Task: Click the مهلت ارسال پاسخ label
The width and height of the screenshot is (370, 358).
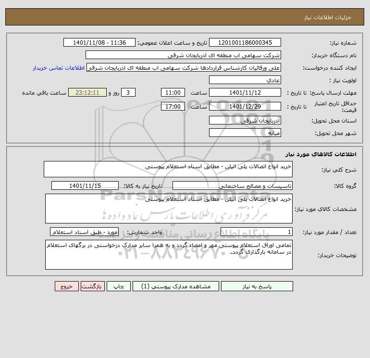Action: pos(333,93)
